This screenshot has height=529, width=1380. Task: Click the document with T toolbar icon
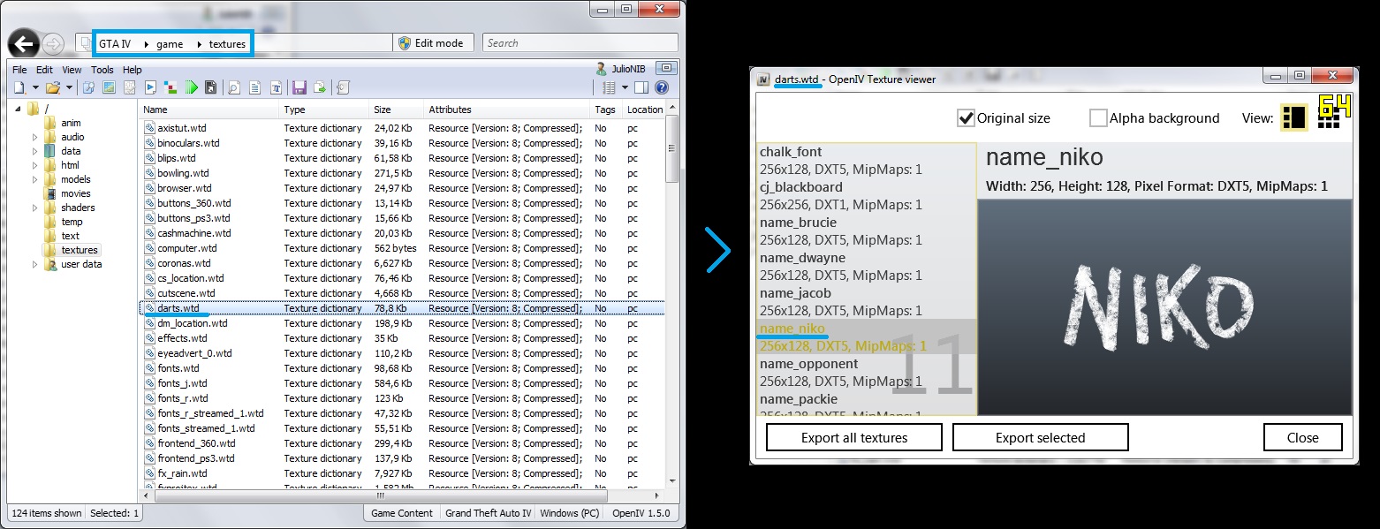(276, 87)
